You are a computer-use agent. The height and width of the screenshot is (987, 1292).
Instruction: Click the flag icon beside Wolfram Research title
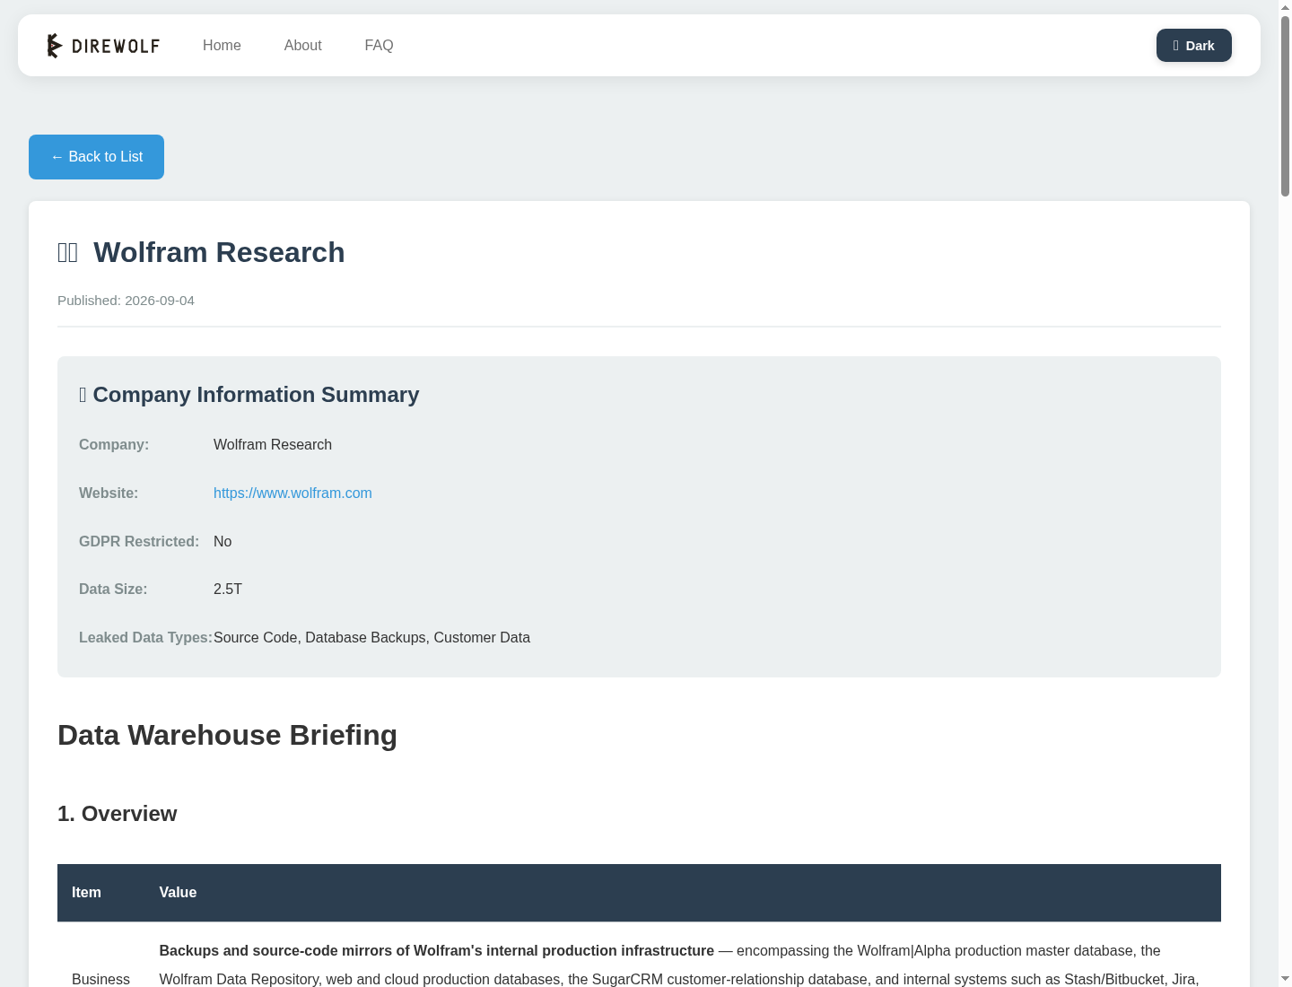point(68,253)
